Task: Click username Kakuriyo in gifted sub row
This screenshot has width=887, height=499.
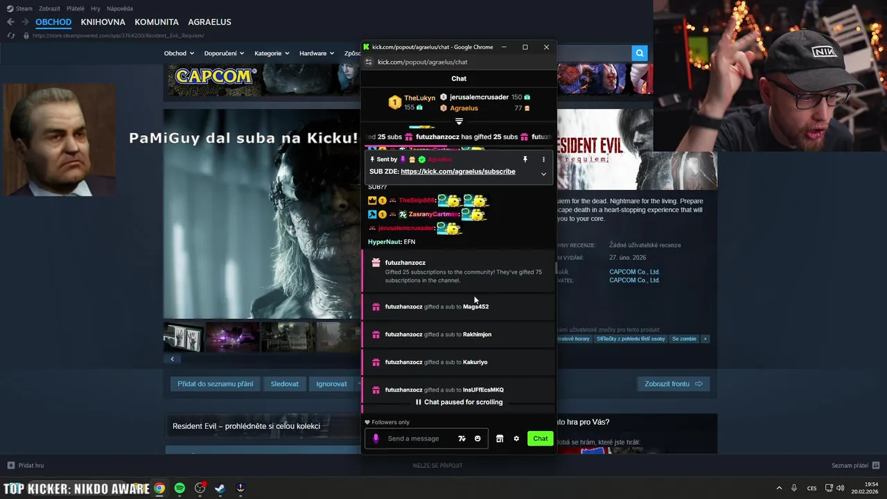Action: pos(475,362)
